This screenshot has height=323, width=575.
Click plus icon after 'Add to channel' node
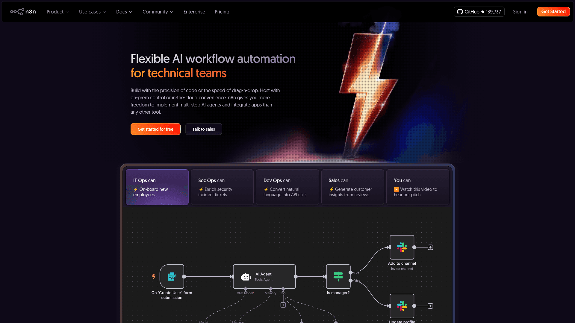430,247
